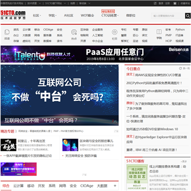Open the Python link in 学院 section
The height and width of the screenshot is (191, 191).
coord(180,30)
